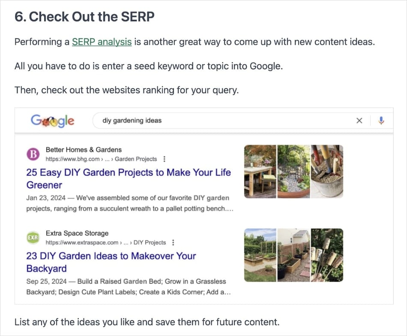This screenshot has width=407, height=336.
Task: Click the Extra Space Storage EXR favicon
Action: click(x=33, y=237)
